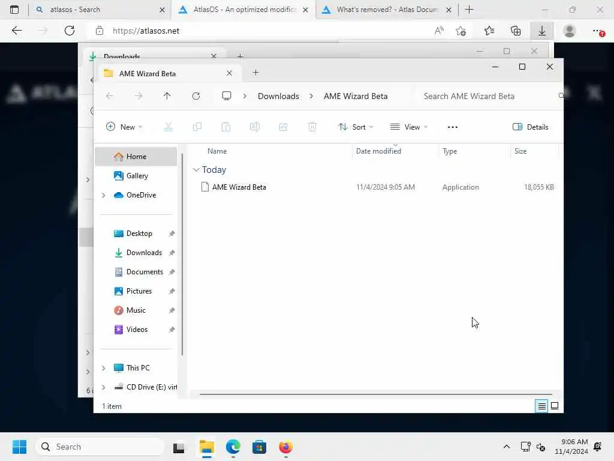Expand the OneDrive tree node
The height and width of the screenshot is (461, 614).
(103, 195)
